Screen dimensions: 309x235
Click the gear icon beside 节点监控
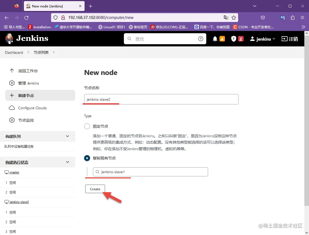12,120
